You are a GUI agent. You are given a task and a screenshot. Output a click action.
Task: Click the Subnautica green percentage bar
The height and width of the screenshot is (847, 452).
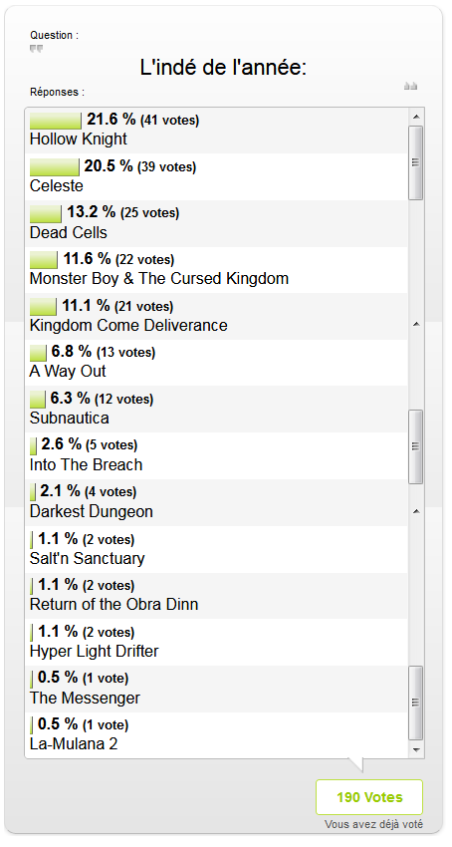(x=37, y=400)
